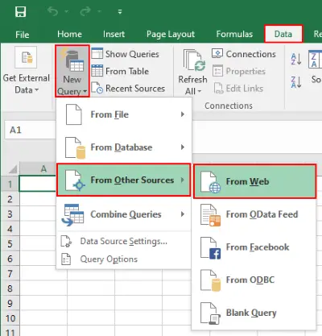Select row 5 header
Viewport: 322px width, 336px height.
pos(10,244)
